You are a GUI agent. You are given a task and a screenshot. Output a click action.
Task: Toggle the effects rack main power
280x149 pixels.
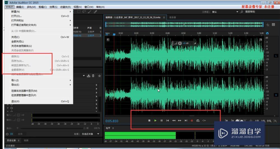point(7,134)
